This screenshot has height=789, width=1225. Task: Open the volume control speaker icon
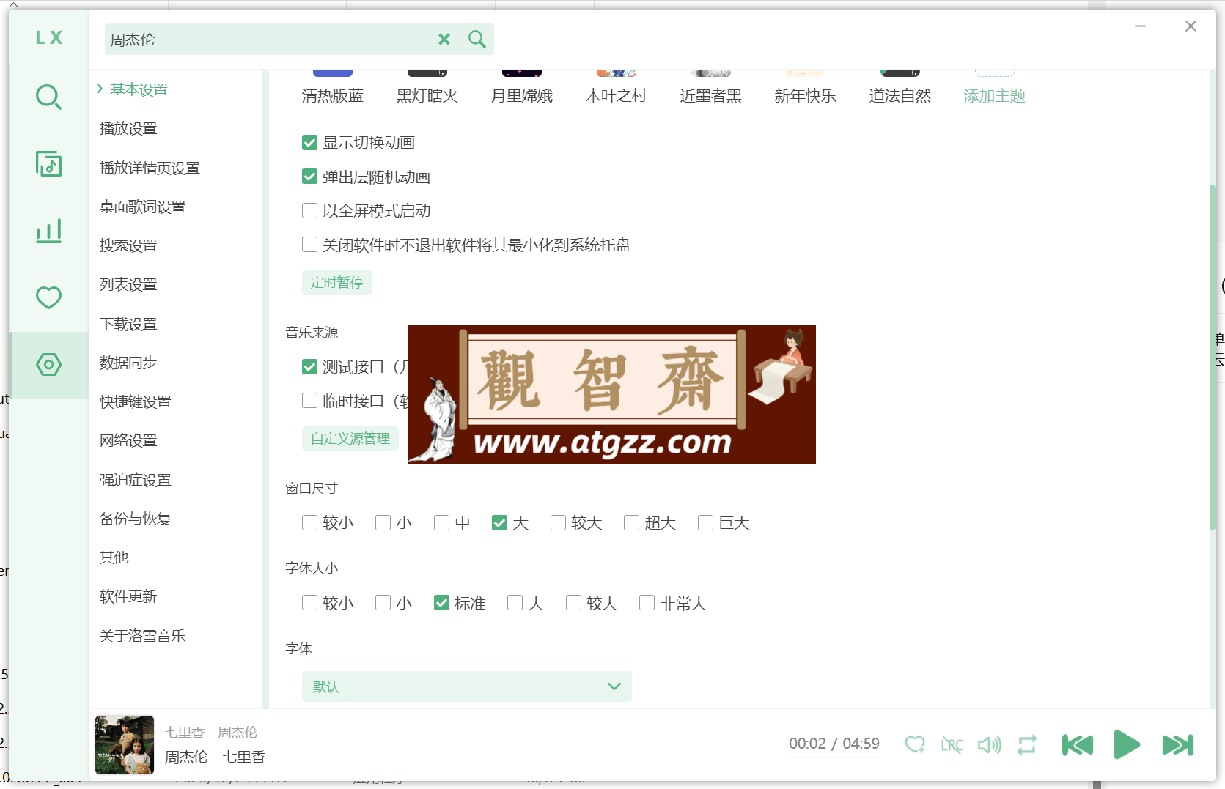989,745
